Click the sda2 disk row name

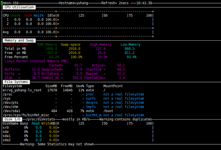tap(7, 140)
